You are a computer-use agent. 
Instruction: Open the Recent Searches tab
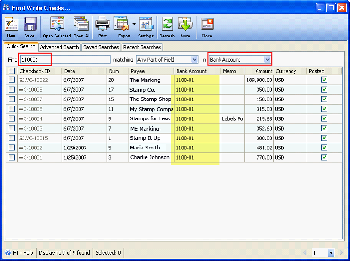[142, 47]
